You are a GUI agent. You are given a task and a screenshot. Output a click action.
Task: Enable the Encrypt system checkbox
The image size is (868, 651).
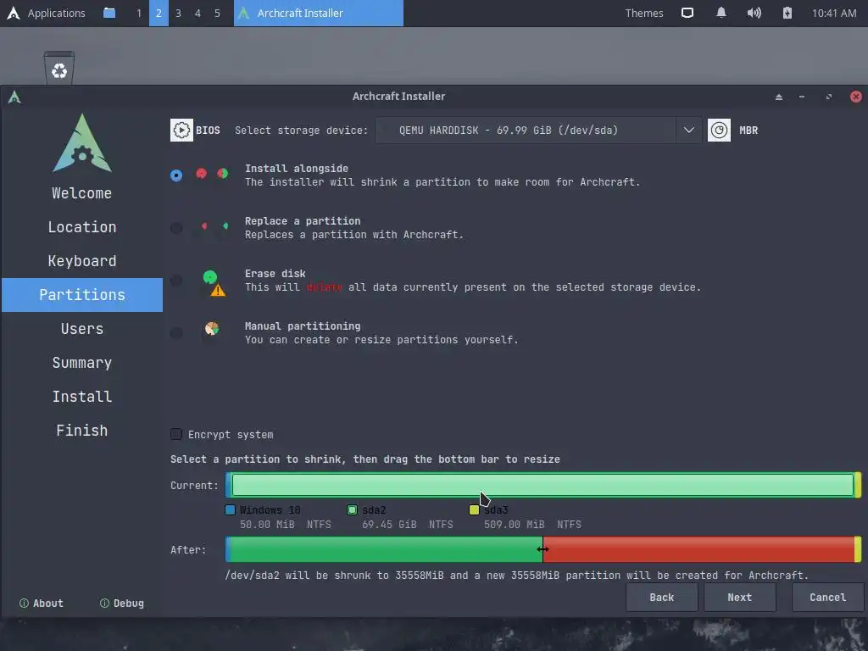point(176,434)
